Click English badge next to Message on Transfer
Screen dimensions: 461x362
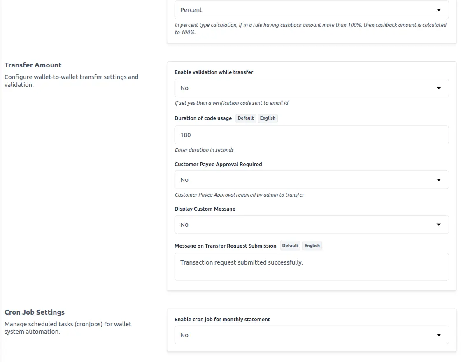tap(312, 246)
